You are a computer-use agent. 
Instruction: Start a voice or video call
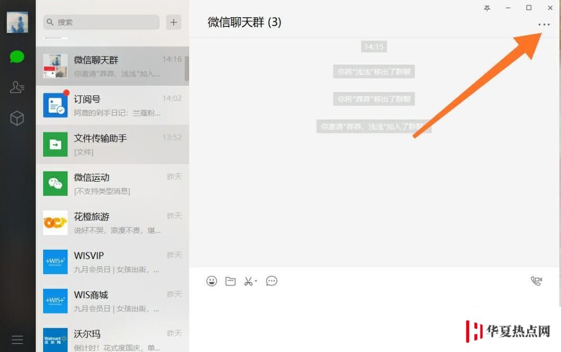click(536, 281)
